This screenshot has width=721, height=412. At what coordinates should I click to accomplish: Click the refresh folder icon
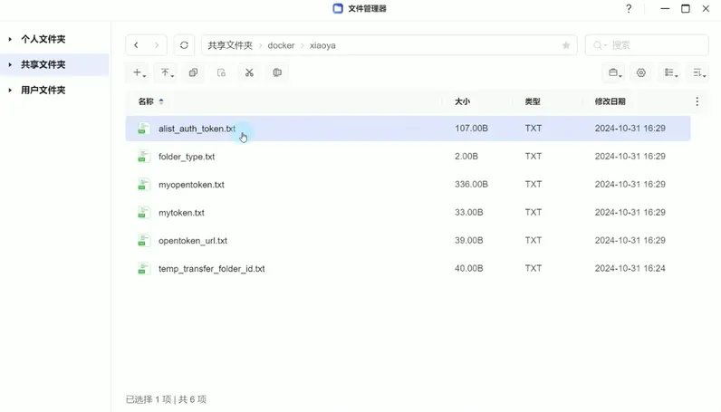(x=184, y=45)
